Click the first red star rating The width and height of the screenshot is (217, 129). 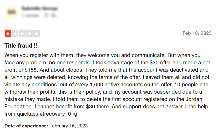tap(8, 33)
